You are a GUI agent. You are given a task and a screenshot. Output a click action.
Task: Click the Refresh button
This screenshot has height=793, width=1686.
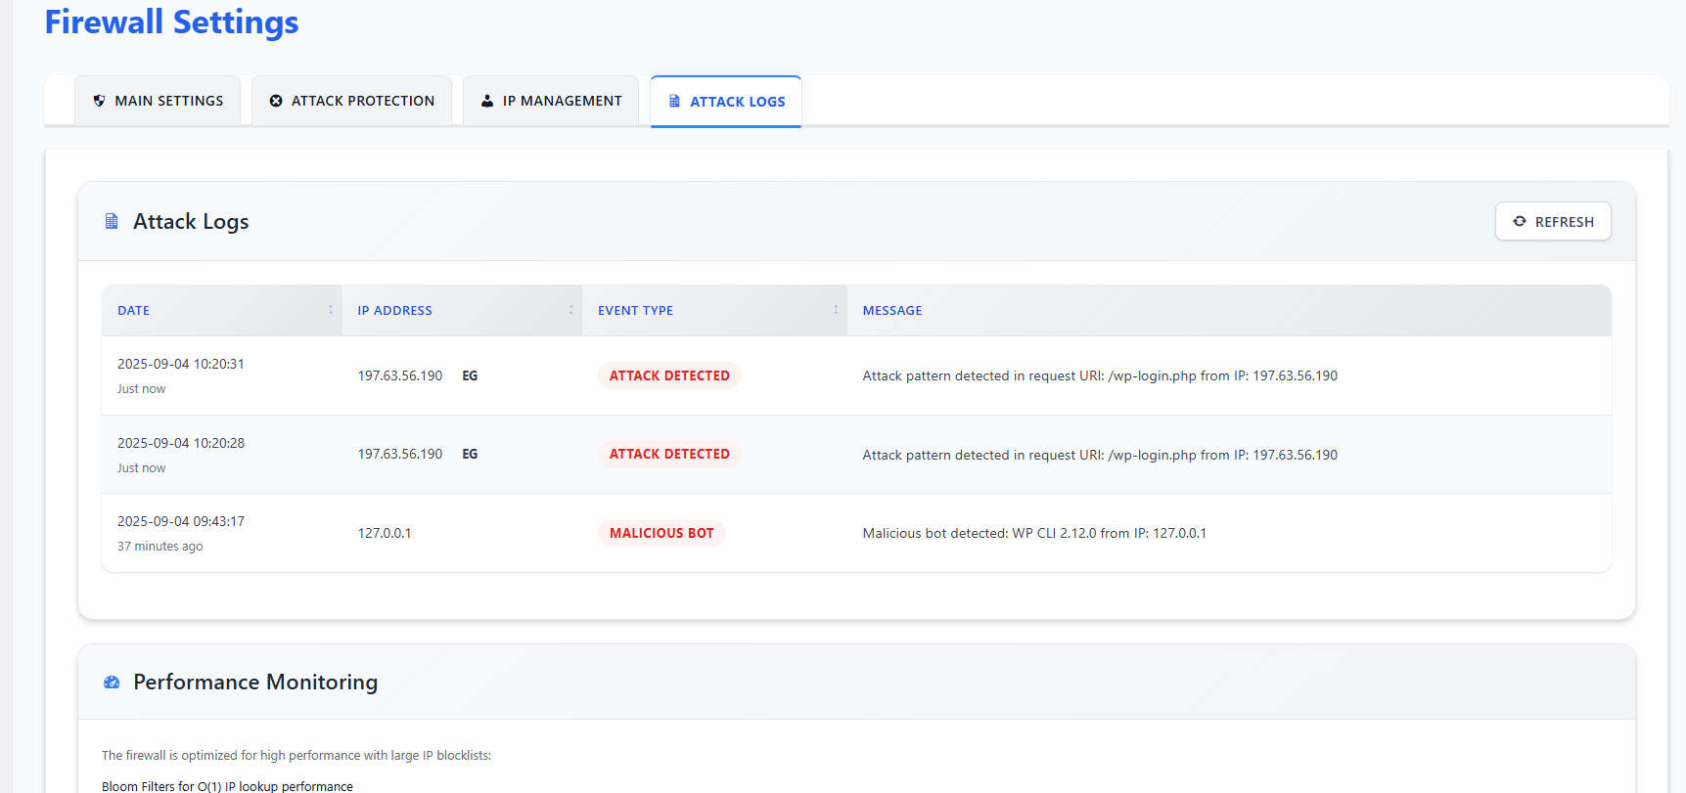point(1553,221)
